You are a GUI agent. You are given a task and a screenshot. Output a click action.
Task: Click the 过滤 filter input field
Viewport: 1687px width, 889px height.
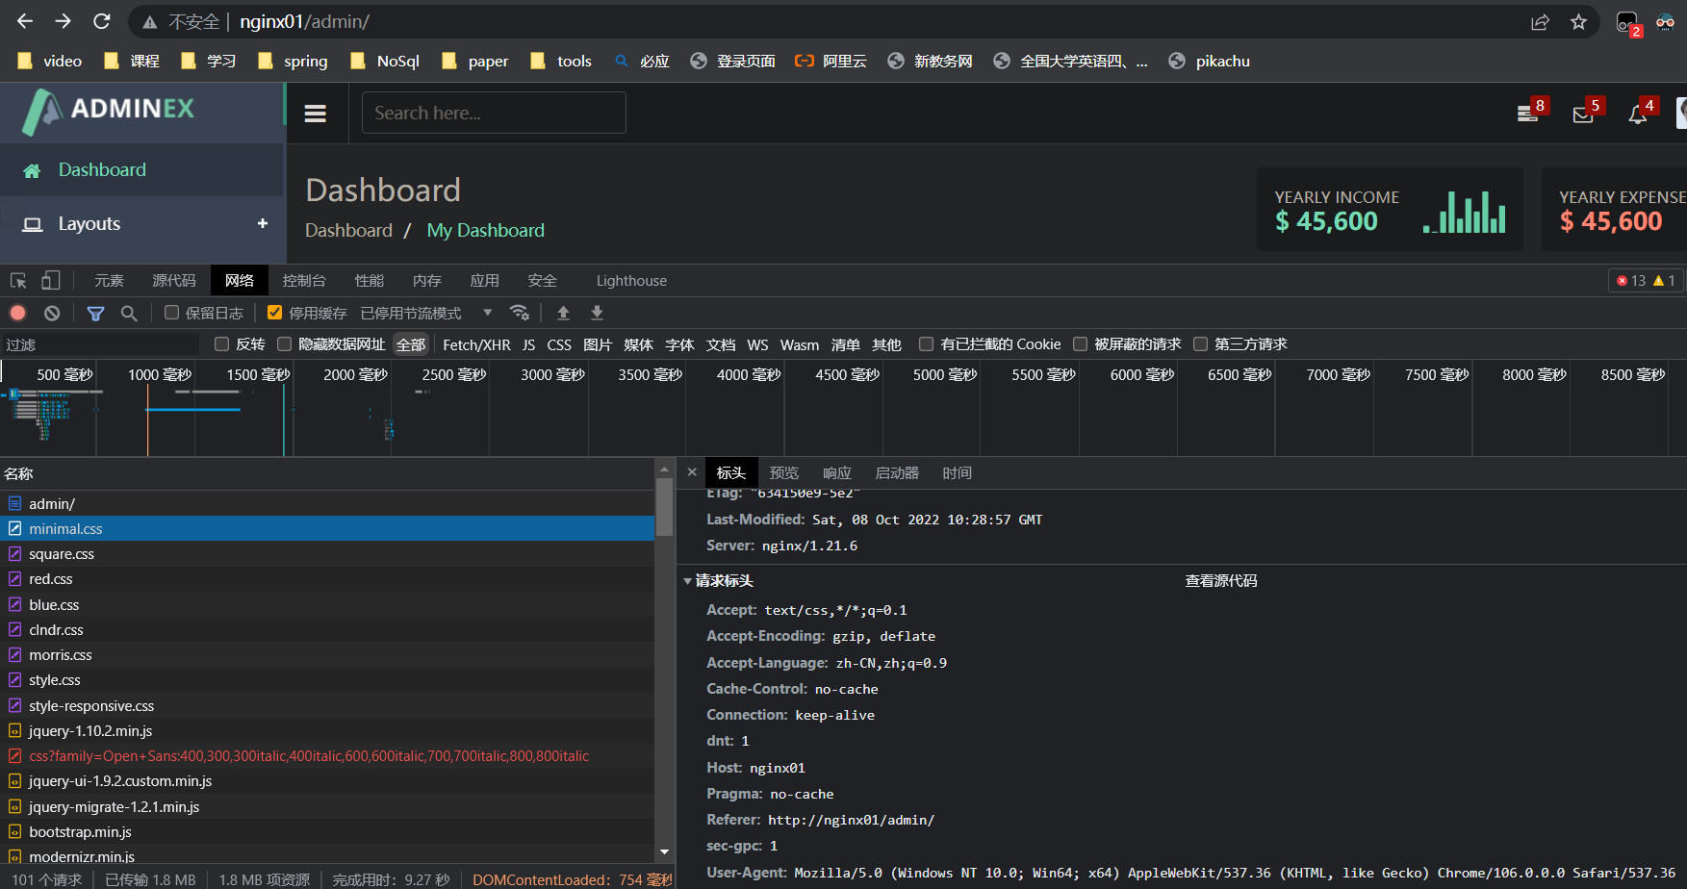[100, 344]
